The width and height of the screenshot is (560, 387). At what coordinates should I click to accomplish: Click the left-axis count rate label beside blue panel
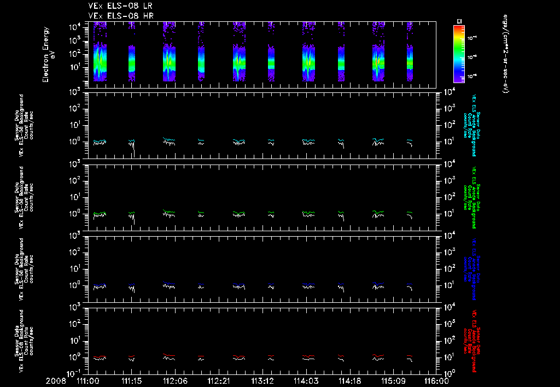pyautogui.click(x=24, y=269)
